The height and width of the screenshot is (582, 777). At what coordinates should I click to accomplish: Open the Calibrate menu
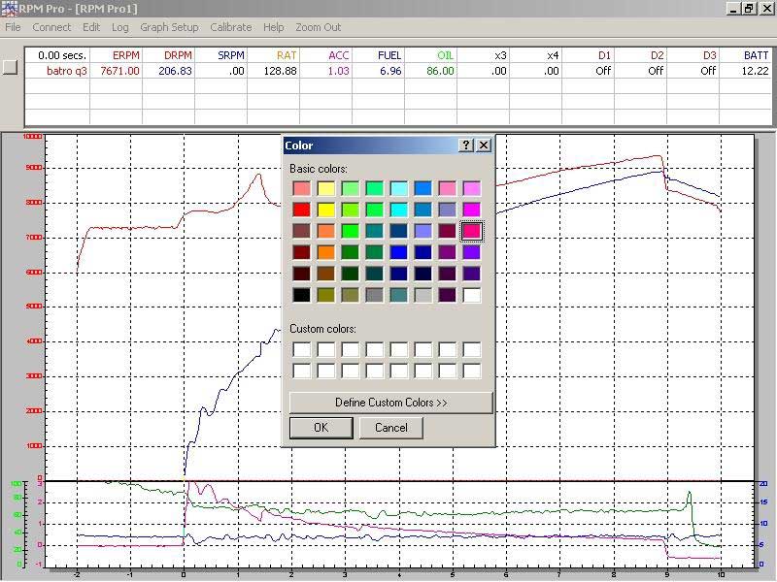point(231,27)
